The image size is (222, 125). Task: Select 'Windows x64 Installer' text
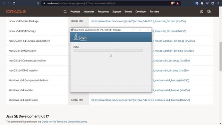click(x=21, y=90)
